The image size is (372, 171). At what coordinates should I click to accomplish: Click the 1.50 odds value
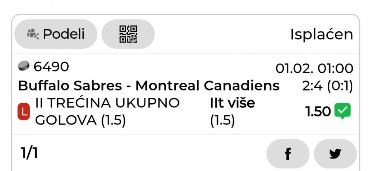318,112
